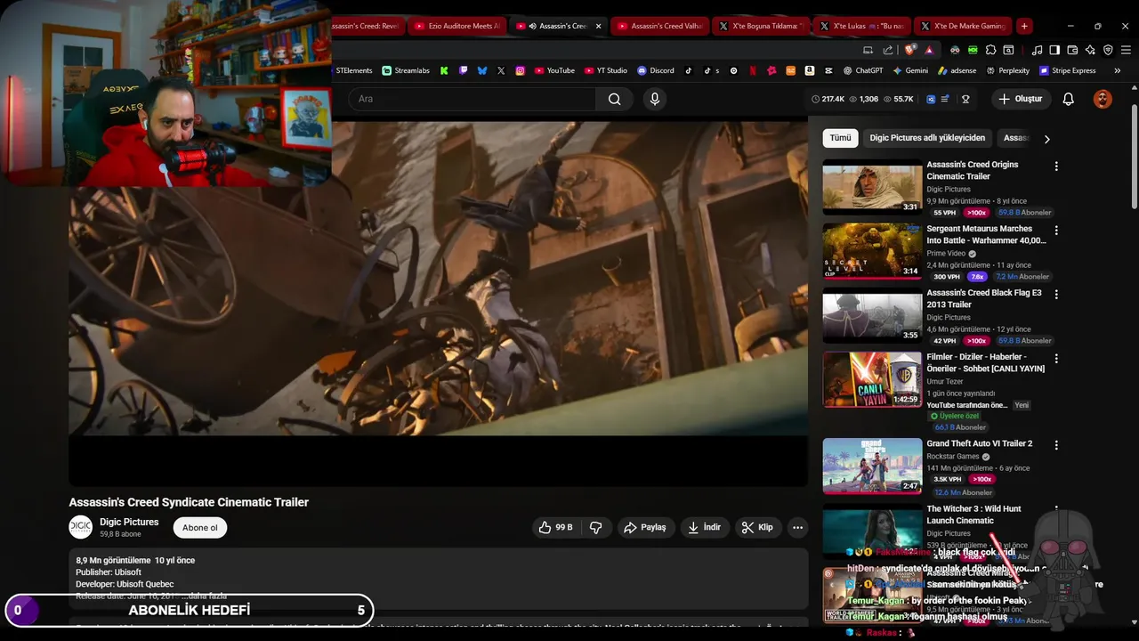Open the X bookmark icon in bookmarks bar
Viewport: 1139px width, 641px height.
click(x=501, y=70)
